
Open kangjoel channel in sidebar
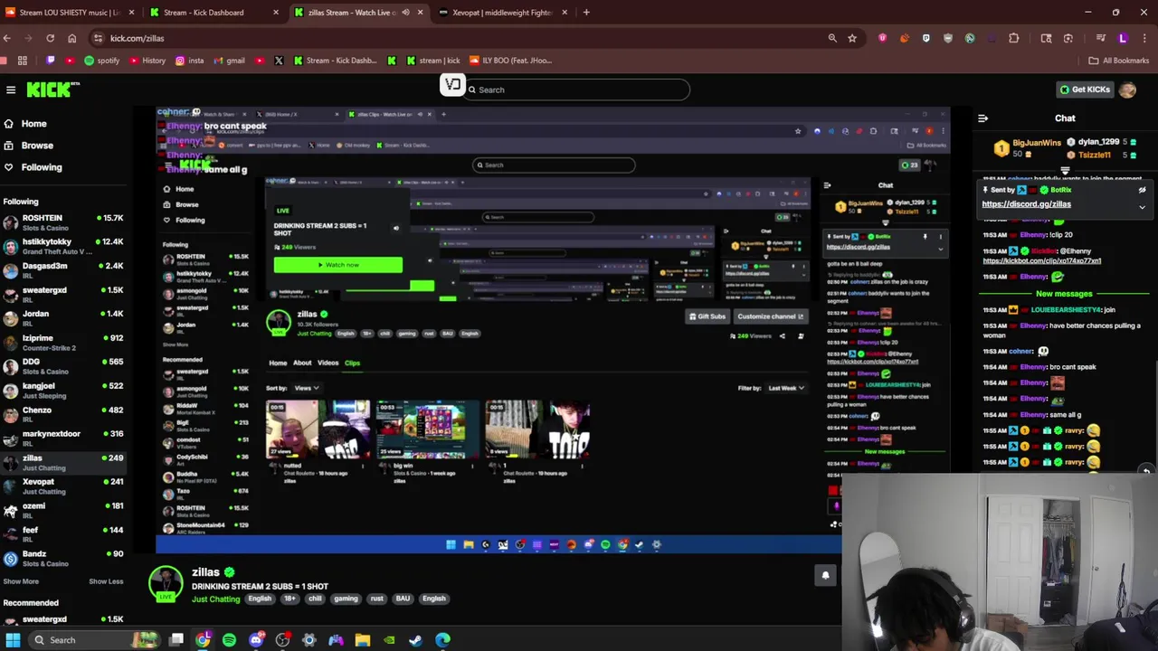[x=63, y=391]
